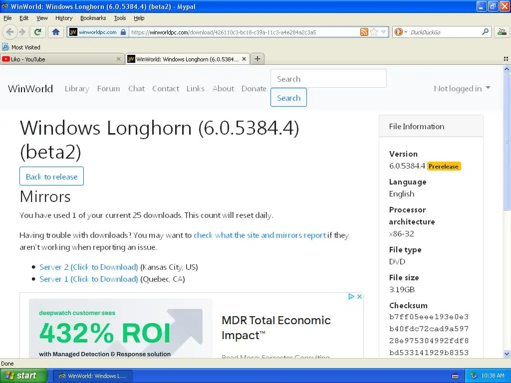
Task: Go back using the browser back arrow
Action: coord(10,32)
